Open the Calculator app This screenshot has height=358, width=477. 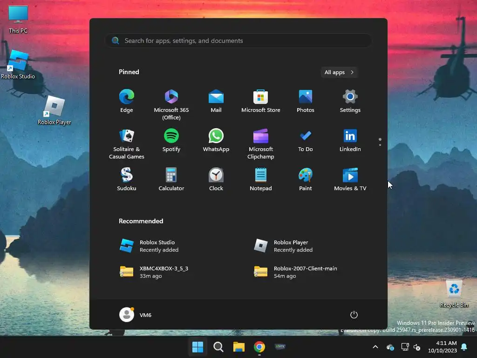171,179
